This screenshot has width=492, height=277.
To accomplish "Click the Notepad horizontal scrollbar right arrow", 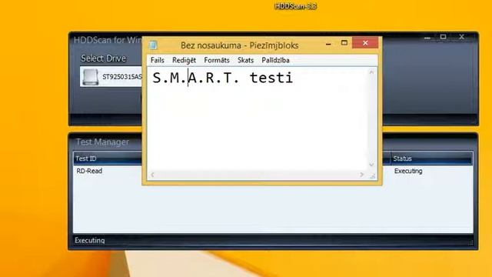I will point(361,175).
